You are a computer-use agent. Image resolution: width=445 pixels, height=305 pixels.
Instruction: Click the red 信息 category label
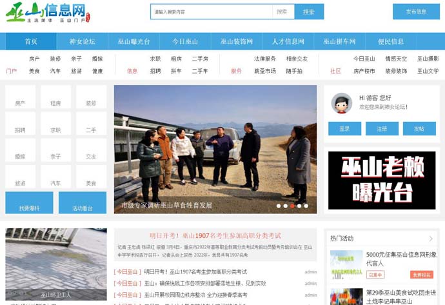point(132,71)
